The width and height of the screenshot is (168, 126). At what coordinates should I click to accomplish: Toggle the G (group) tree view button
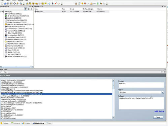(29, 9)
